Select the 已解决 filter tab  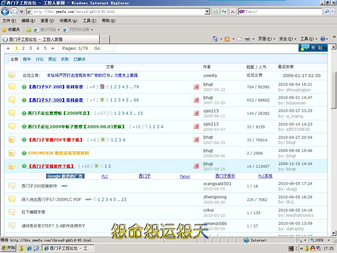pos(79,59)
